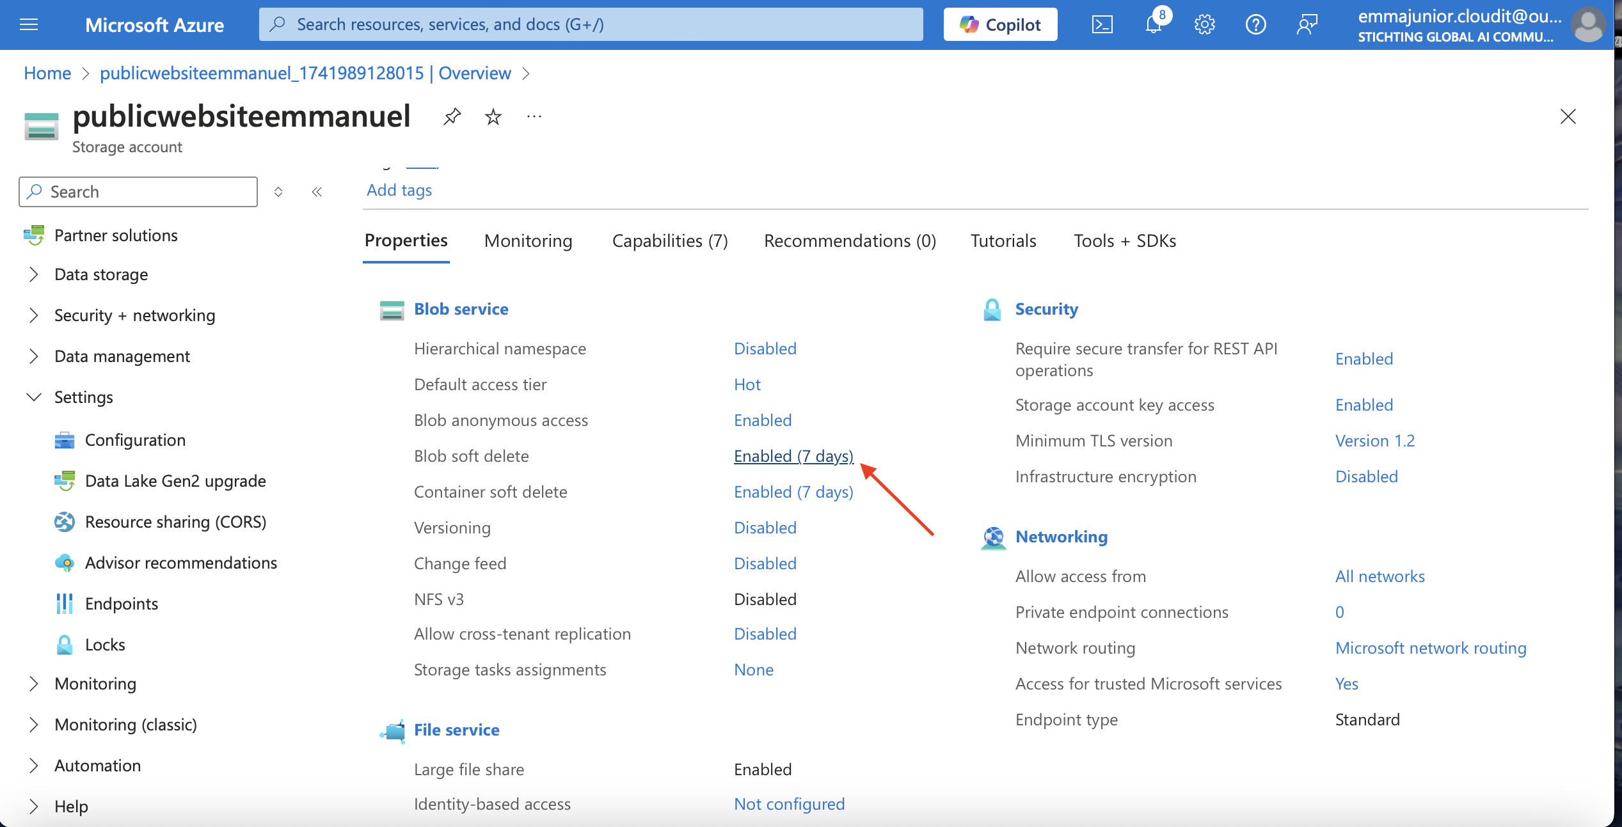1622x827 pixels.
Task: Click the Microsoft Azure logo text
Action: coord(154,25)
